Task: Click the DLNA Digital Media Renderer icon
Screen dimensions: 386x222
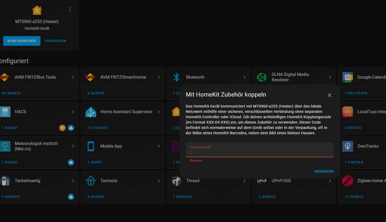Action: tap(262, 77)
